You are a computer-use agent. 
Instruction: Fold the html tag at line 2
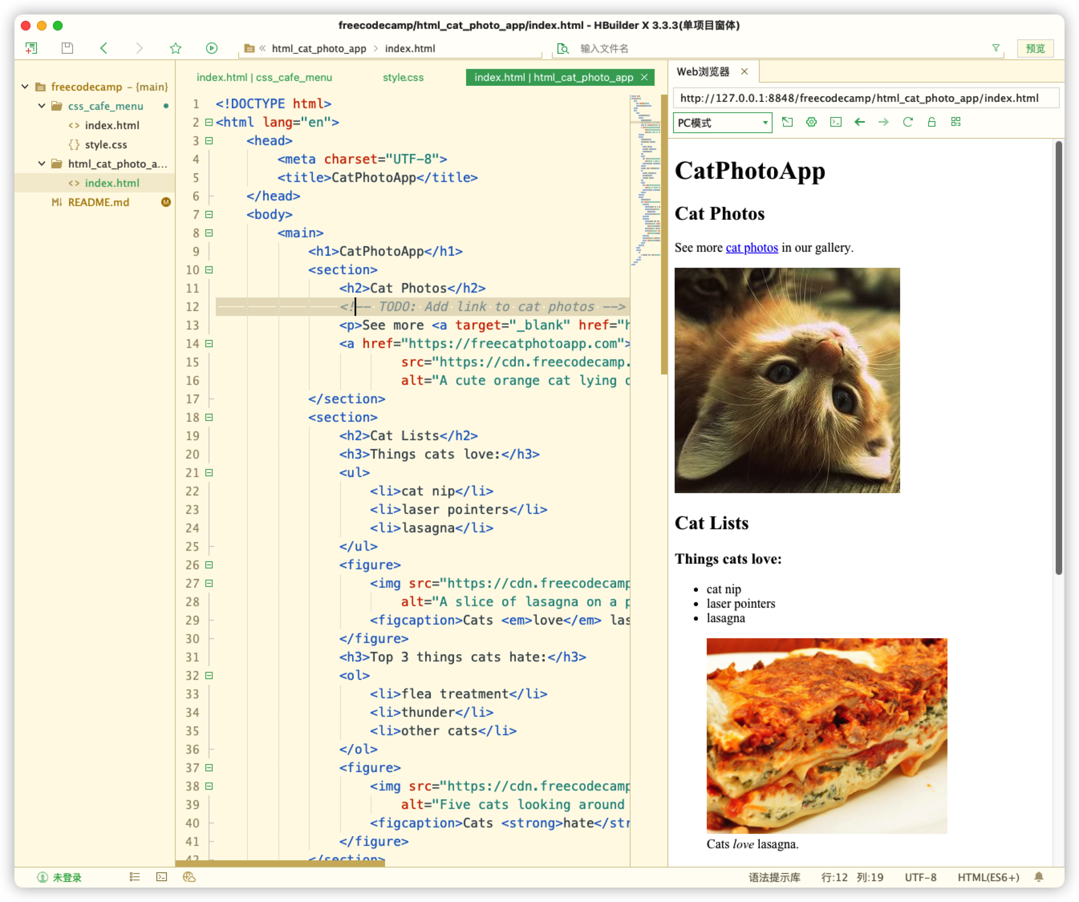tap(209, 122)
